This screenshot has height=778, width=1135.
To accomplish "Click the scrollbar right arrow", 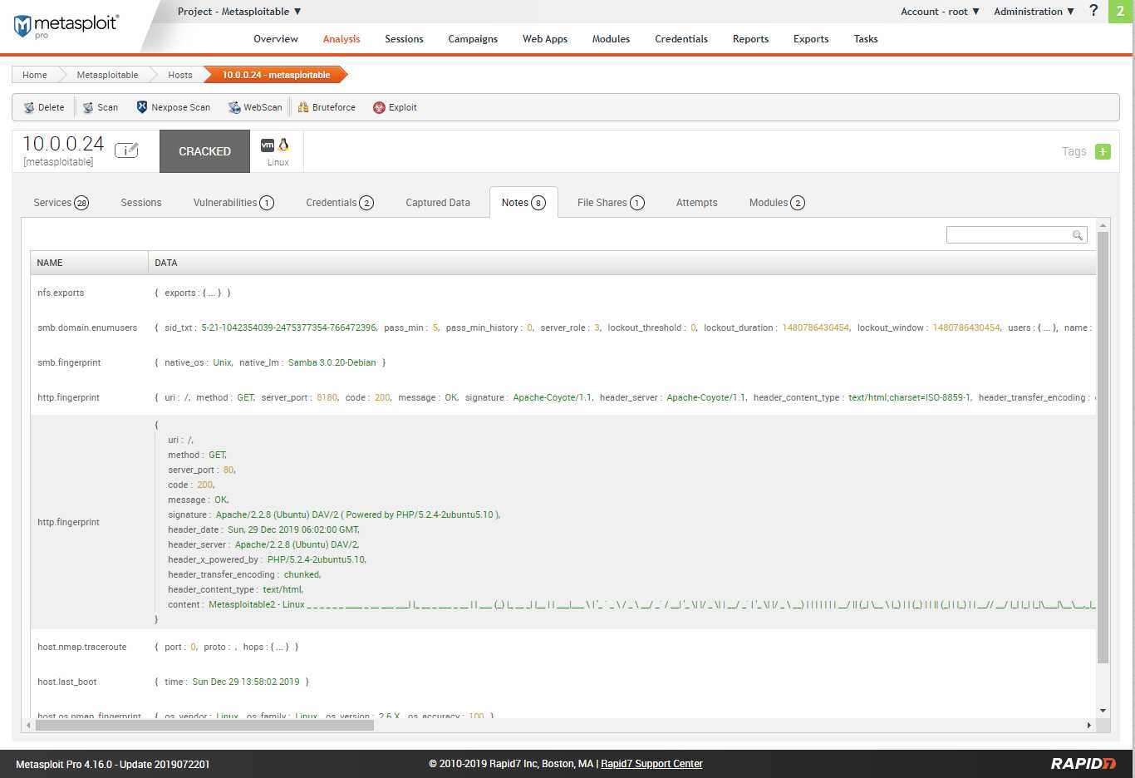I will 1088,725.
